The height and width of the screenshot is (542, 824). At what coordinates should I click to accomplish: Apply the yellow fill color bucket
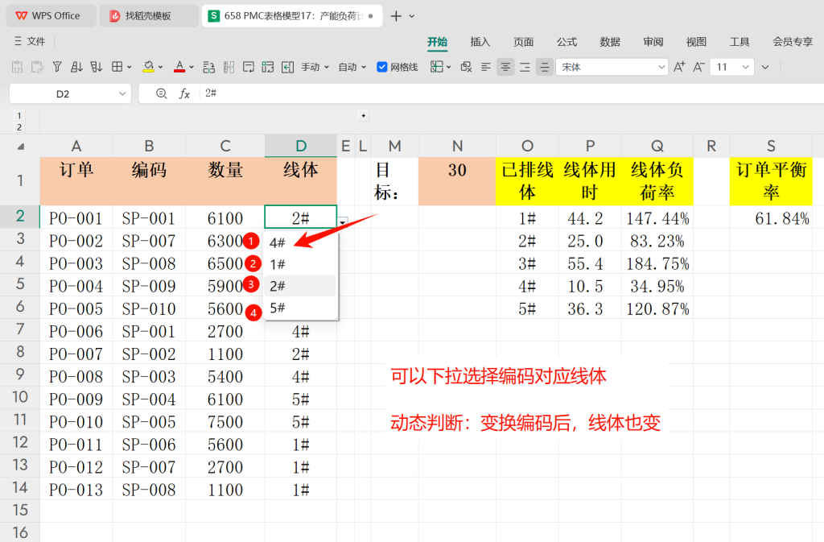(148, 67)
